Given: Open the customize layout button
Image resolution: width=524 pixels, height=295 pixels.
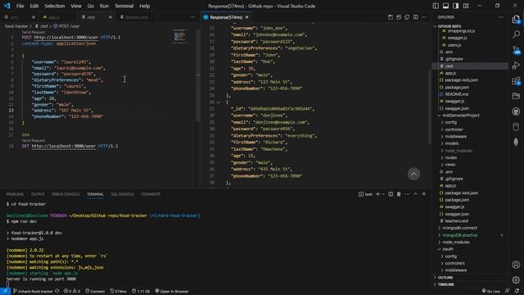Looking at the screenshot, I should pos(466,6).
